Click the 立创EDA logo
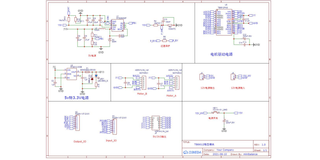The width and height of the screenshot is (320, 160). coord(192,152)
